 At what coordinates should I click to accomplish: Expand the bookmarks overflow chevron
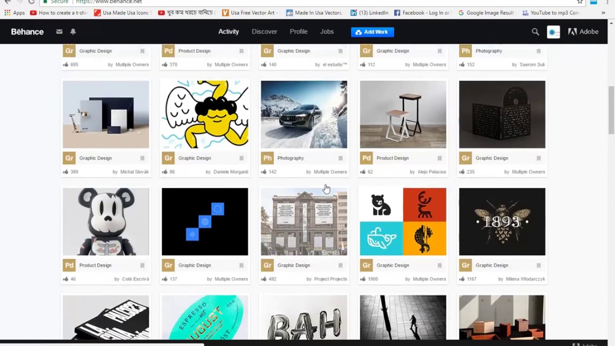pos(603,13)
